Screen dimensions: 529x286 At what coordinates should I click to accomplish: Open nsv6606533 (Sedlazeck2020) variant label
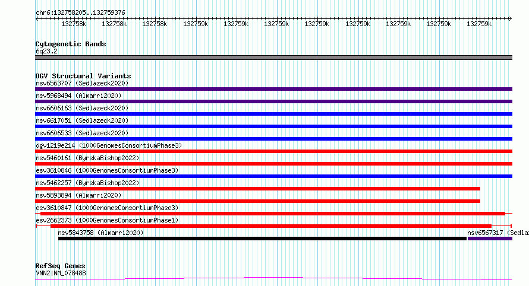(82, 133)
